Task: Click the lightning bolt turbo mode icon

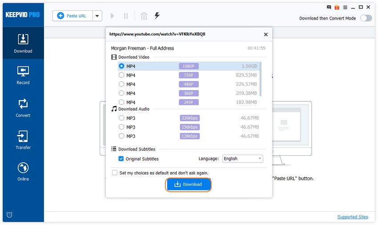Action: pos(157,16)
